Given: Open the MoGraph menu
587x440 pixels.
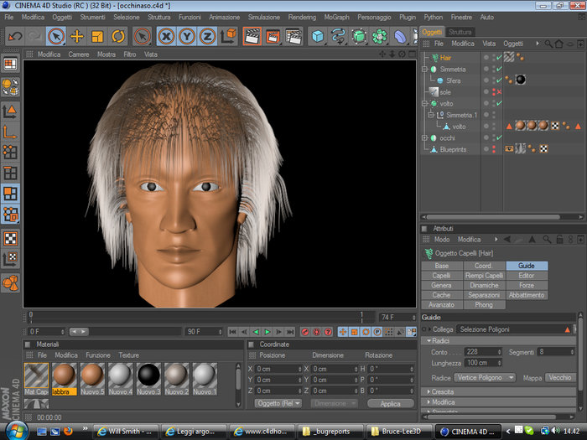Looking at the screenshot, I should (335, 17).
